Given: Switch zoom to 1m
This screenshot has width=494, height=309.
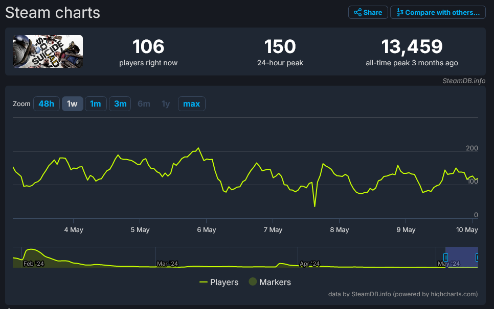Looking at the screenshot, I should click(96, 104).
